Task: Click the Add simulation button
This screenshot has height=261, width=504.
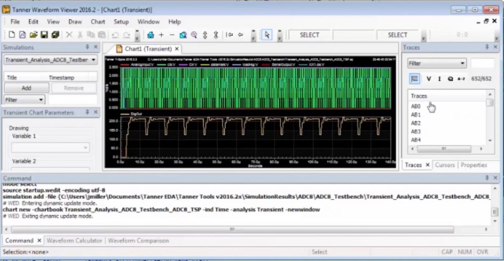Action: tap(26, 88)
